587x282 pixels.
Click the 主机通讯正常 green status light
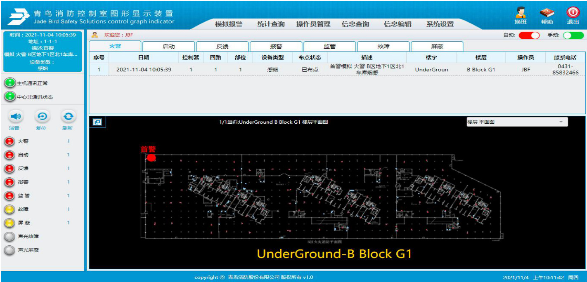(9, 83)
